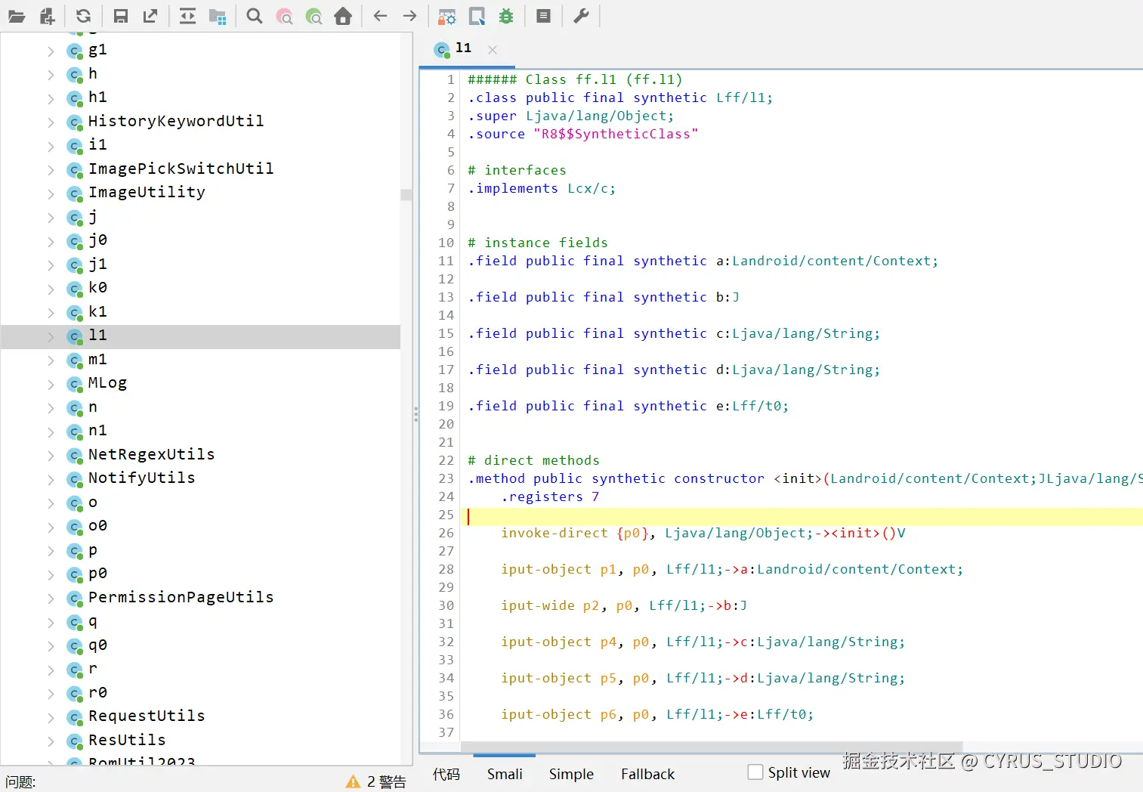Click the green bug debugger icon
The height and width of the screenshot is (792, 1143).
[506, 16]
